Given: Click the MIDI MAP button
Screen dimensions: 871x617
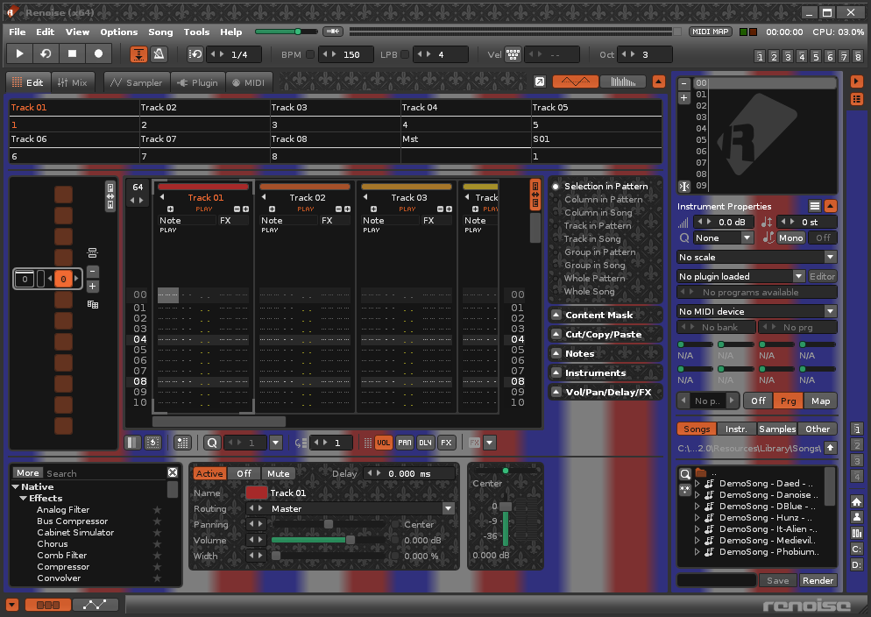Looking at the screenshot, I should 711,32.
